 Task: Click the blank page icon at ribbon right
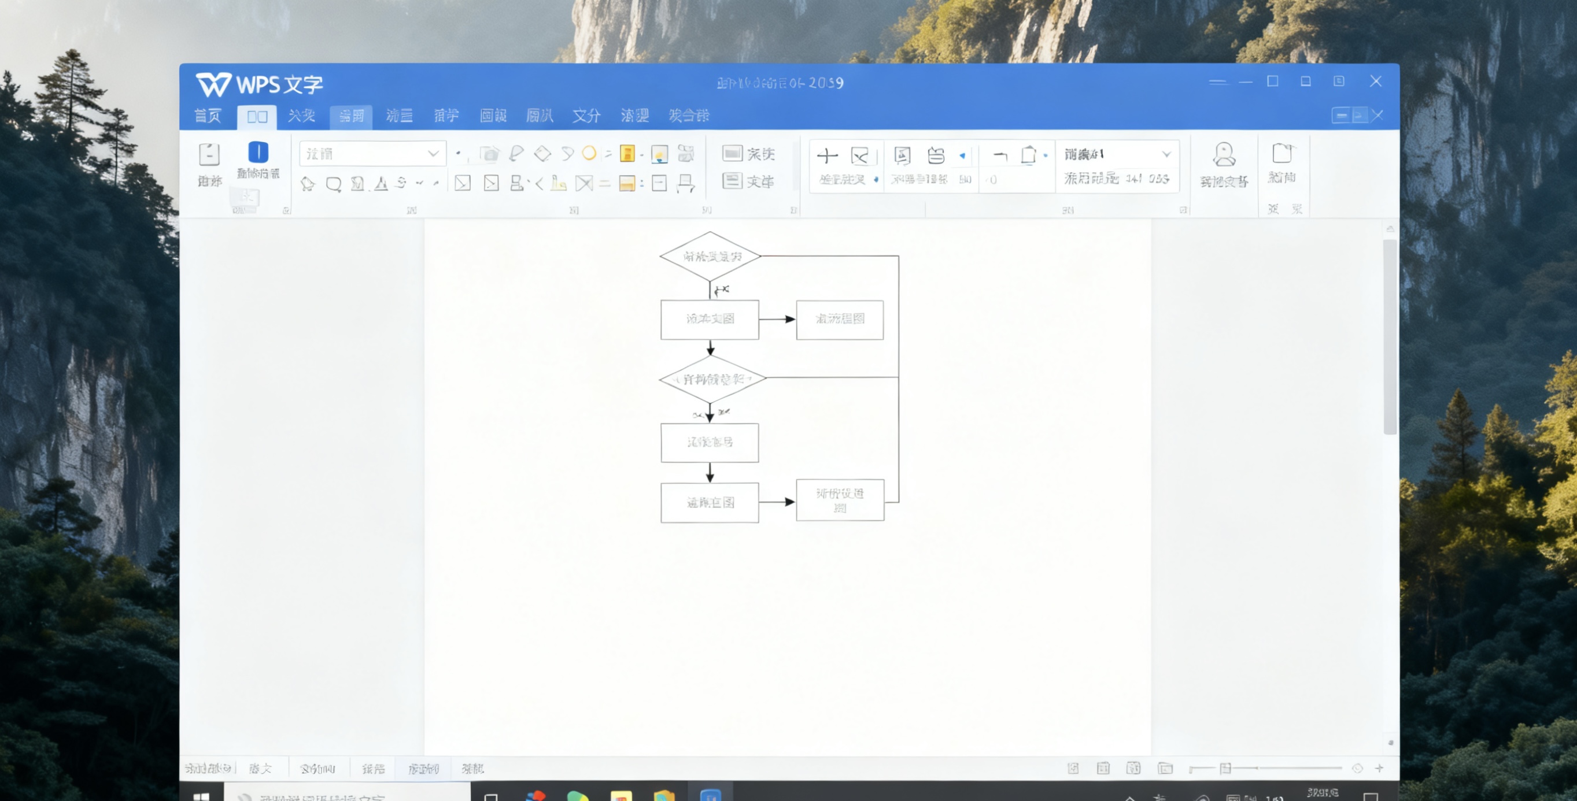tap(1281, 154)
